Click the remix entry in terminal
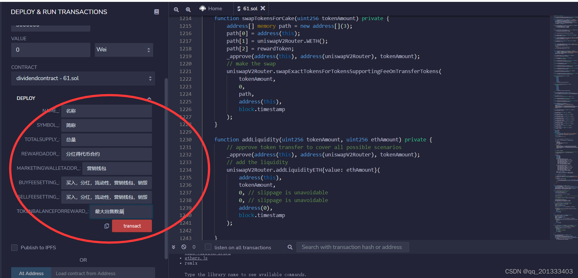The width and height of the screenshot is (578, 278). [x=191, y=263]
